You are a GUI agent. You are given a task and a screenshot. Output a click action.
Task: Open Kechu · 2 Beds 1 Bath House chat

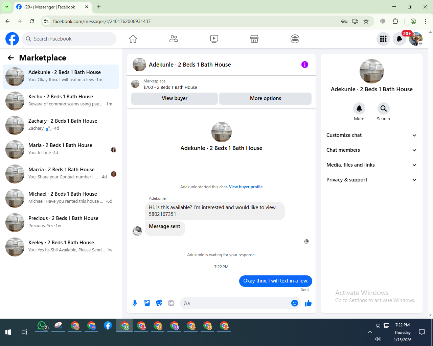[61, 101]
